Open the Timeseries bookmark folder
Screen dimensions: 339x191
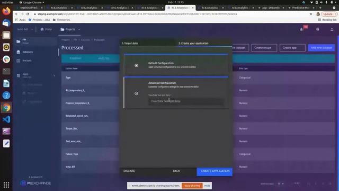(61, 20)
